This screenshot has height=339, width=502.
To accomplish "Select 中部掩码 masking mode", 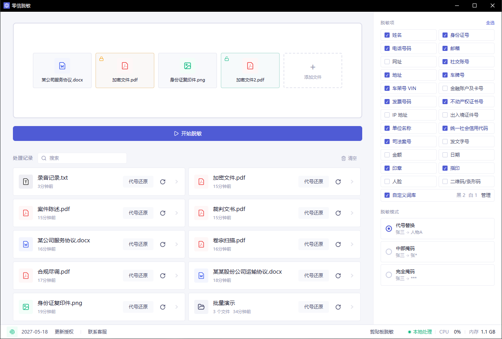I will click(x=437, y=252).
